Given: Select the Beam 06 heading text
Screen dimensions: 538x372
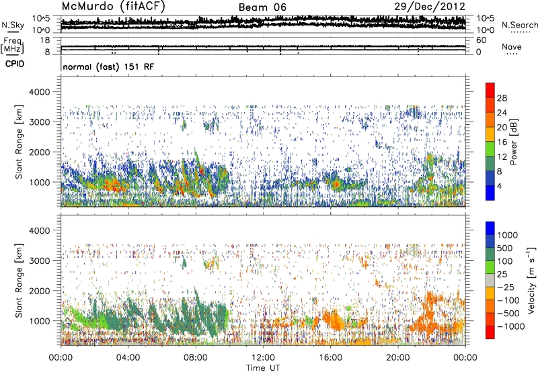Looking at the screenshot, I should pyautogui.click(x=262, y=7).
